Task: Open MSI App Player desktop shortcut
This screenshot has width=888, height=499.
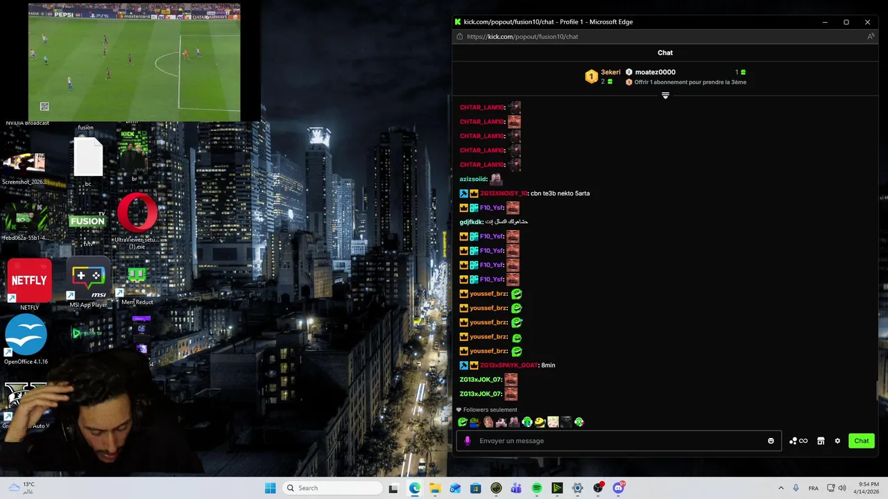Action: (89, 283)
